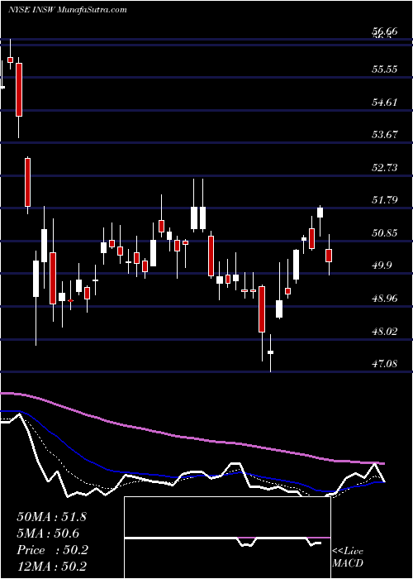Image resolution: width=413 pixels, height=579 pixels.
Task: Click the NYSE INSW MunafaSutra.com title text
Action: pos(68,10)
